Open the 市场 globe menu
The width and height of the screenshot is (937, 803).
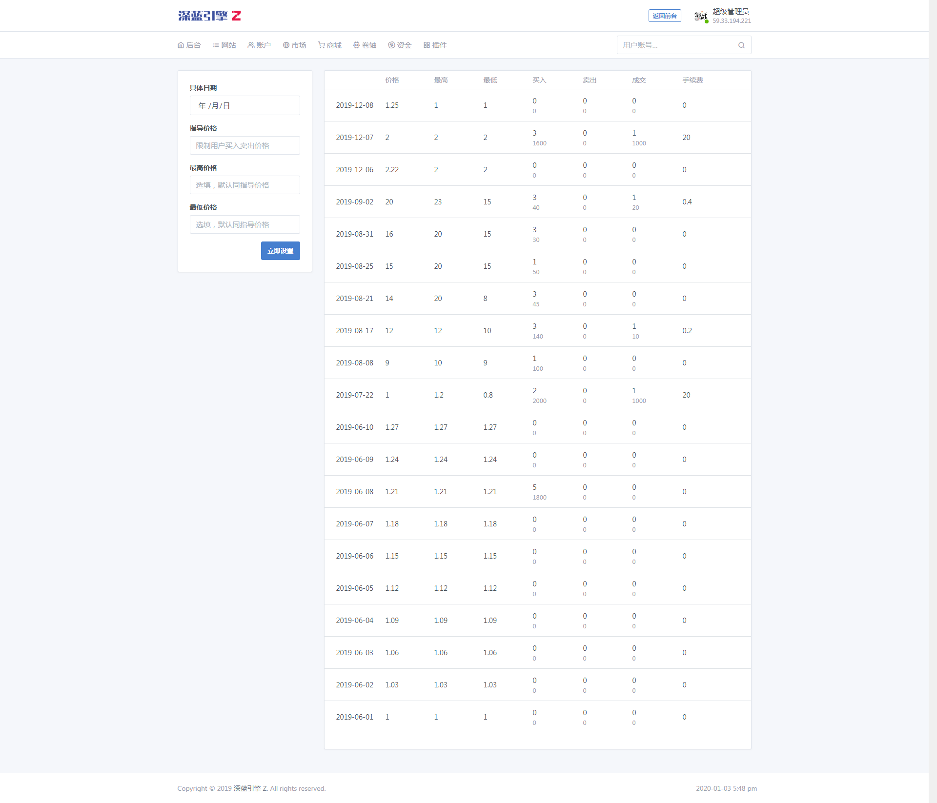(x=286, y=45)
